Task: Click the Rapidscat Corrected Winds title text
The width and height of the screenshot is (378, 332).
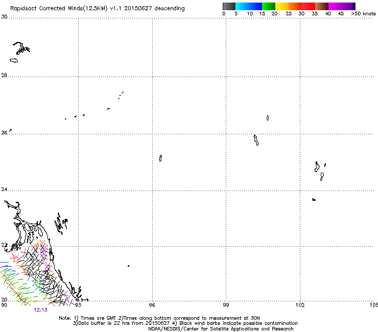Action: point(98,9)
